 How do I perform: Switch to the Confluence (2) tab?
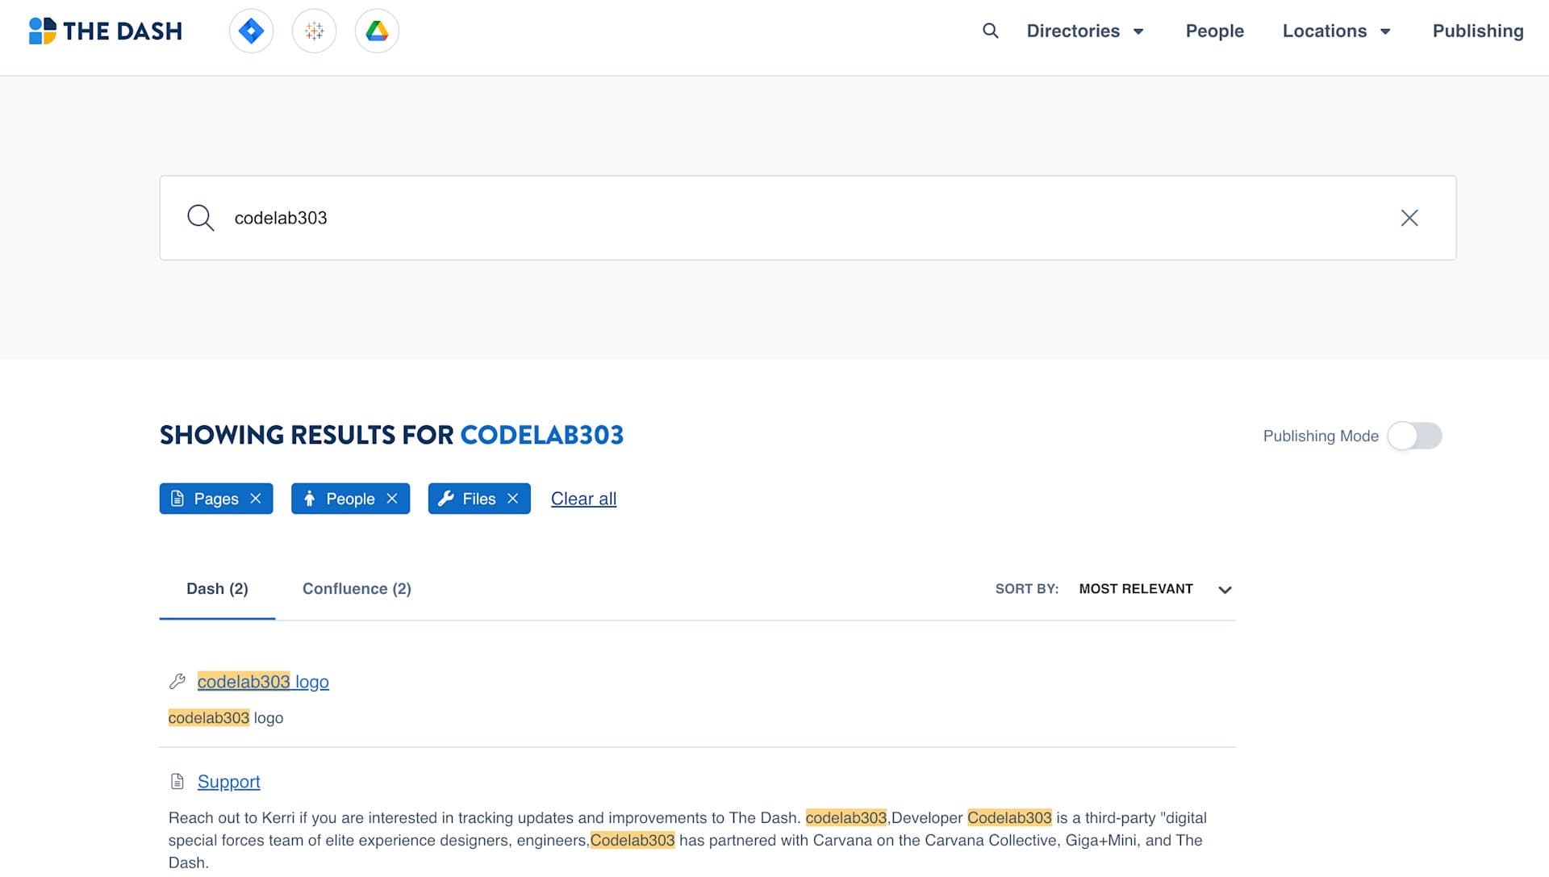point(357,589)
